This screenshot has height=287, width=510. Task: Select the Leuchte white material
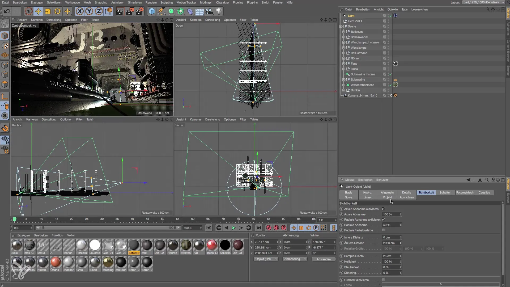(95, 247)
